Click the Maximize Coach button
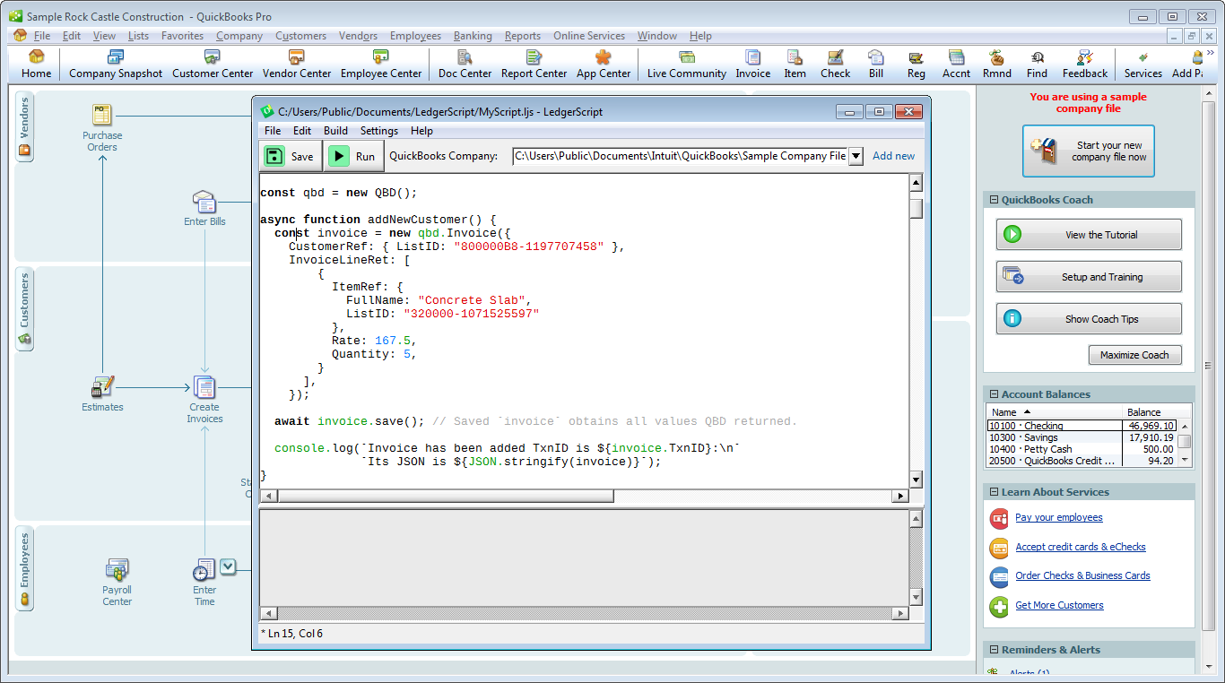Viewport: 1225px width, 683px height. pos(1134,355)
